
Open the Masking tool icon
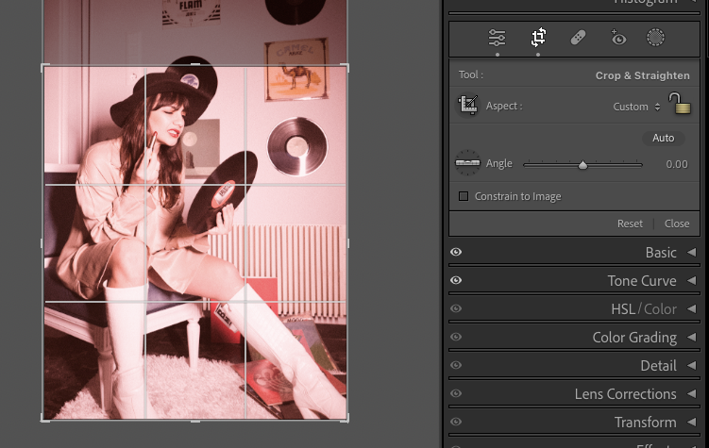coord(655,38)
